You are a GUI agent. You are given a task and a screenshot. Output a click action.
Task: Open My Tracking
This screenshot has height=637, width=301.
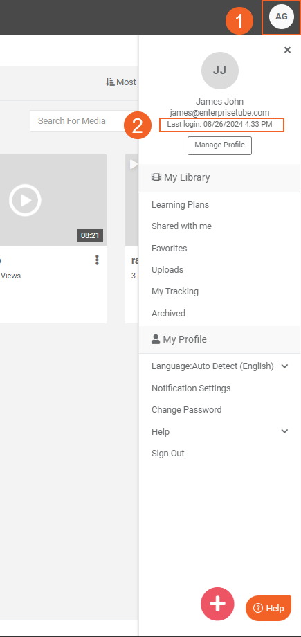click(x=174, y=291)
